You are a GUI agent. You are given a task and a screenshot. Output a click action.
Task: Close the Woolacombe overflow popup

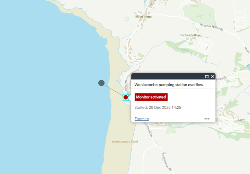(213, 76)
